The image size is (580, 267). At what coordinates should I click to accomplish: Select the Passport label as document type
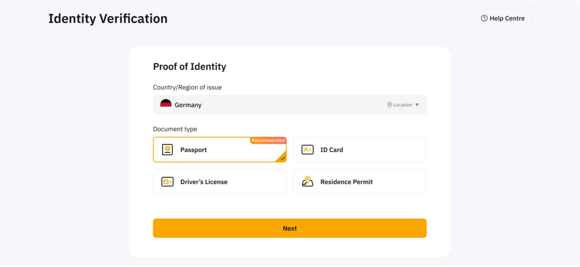point(193,150)
